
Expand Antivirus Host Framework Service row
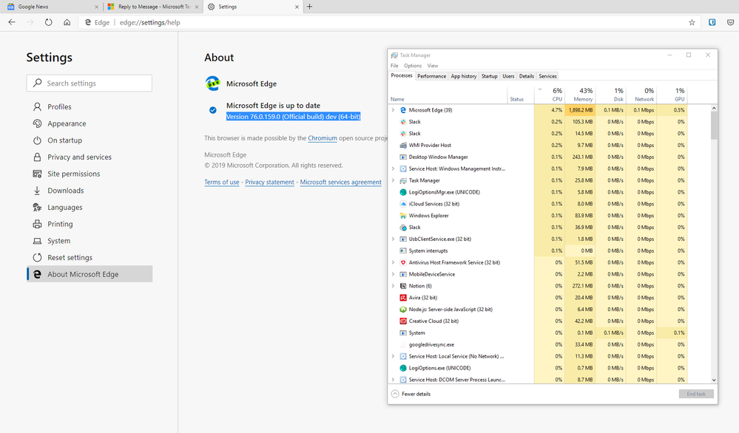coord(393,262)
